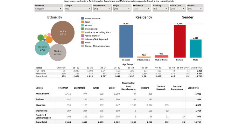The image size is (232, 132).
Task: Select the Black or African bubble
Action: click(x=58, y=52)
